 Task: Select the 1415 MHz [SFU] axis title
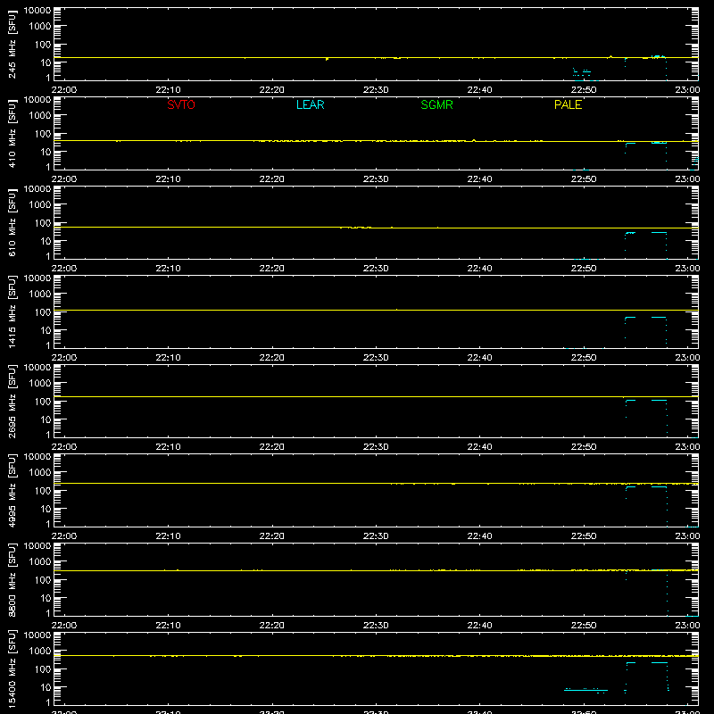[12, 311]
